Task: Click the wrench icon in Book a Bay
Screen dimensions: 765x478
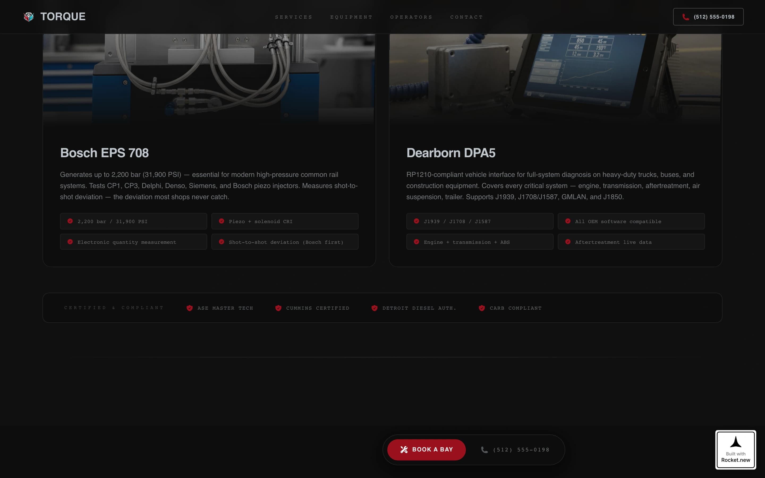Action: (404, 450)
